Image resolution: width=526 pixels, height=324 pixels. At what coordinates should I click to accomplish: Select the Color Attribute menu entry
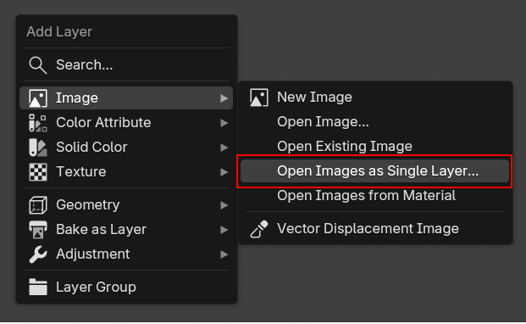(x=126, y=123)
